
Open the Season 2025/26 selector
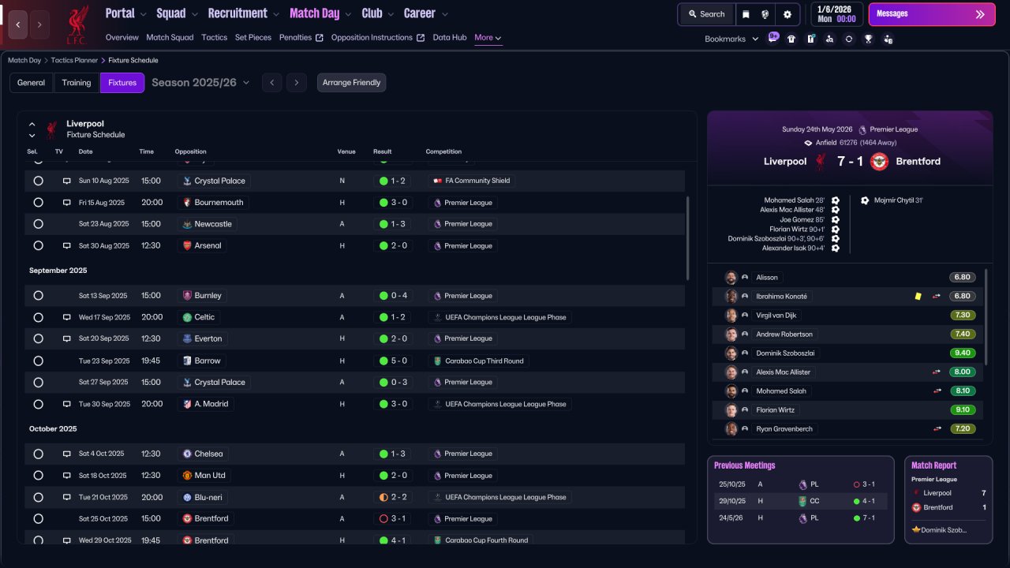(200, 83)
